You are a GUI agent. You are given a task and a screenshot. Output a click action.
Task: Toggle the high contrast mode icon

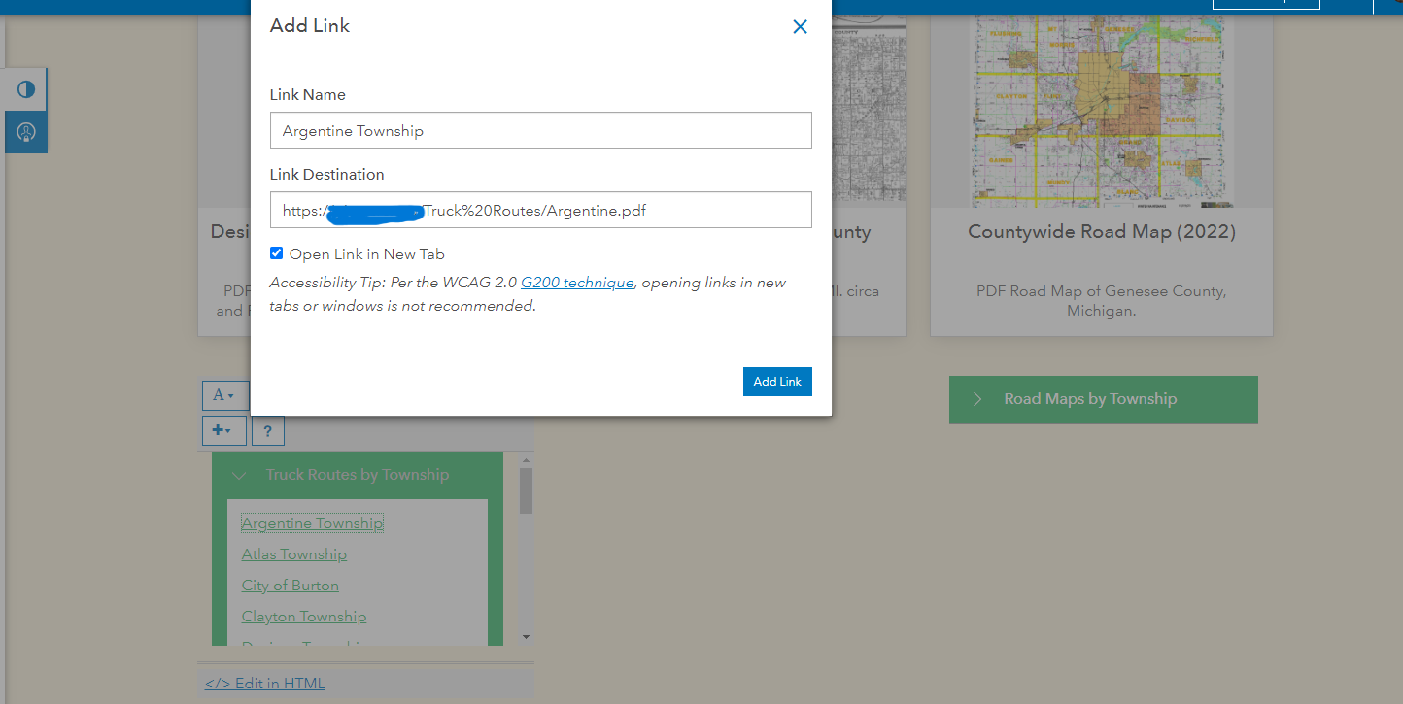click(x=25, y=88)
